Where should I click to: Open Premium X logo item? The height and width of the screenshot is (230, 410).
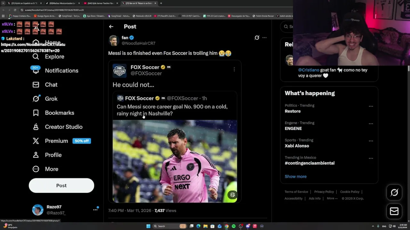(x=36, y=141)
